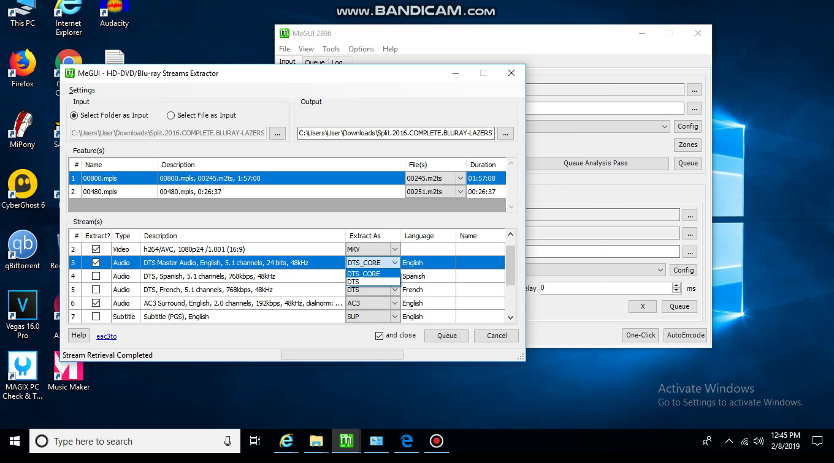Viewport: 834px width, 463px height.
Task: Open Internet Explorer from the taskbar
Action: (x=286, y=441)
